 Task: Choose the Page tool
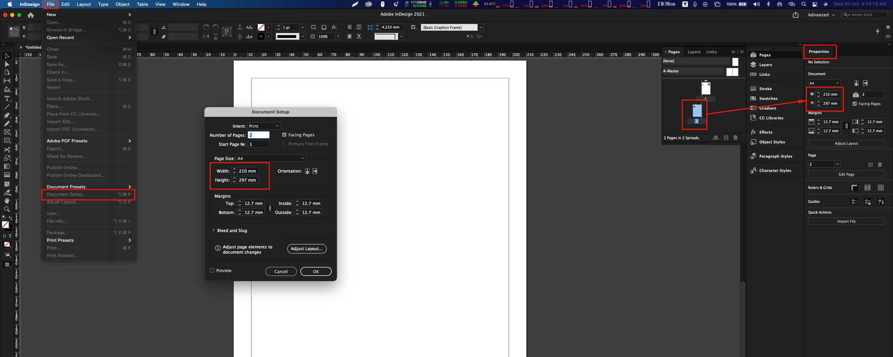[x=7, y=72]
